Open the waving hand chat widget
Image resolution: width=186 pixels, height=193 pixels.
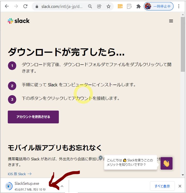pos(166,163)
